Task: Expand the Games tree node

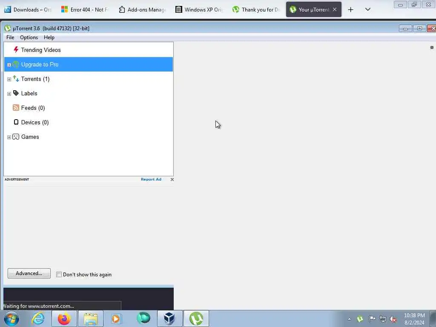Action: [x=9, y=137]
